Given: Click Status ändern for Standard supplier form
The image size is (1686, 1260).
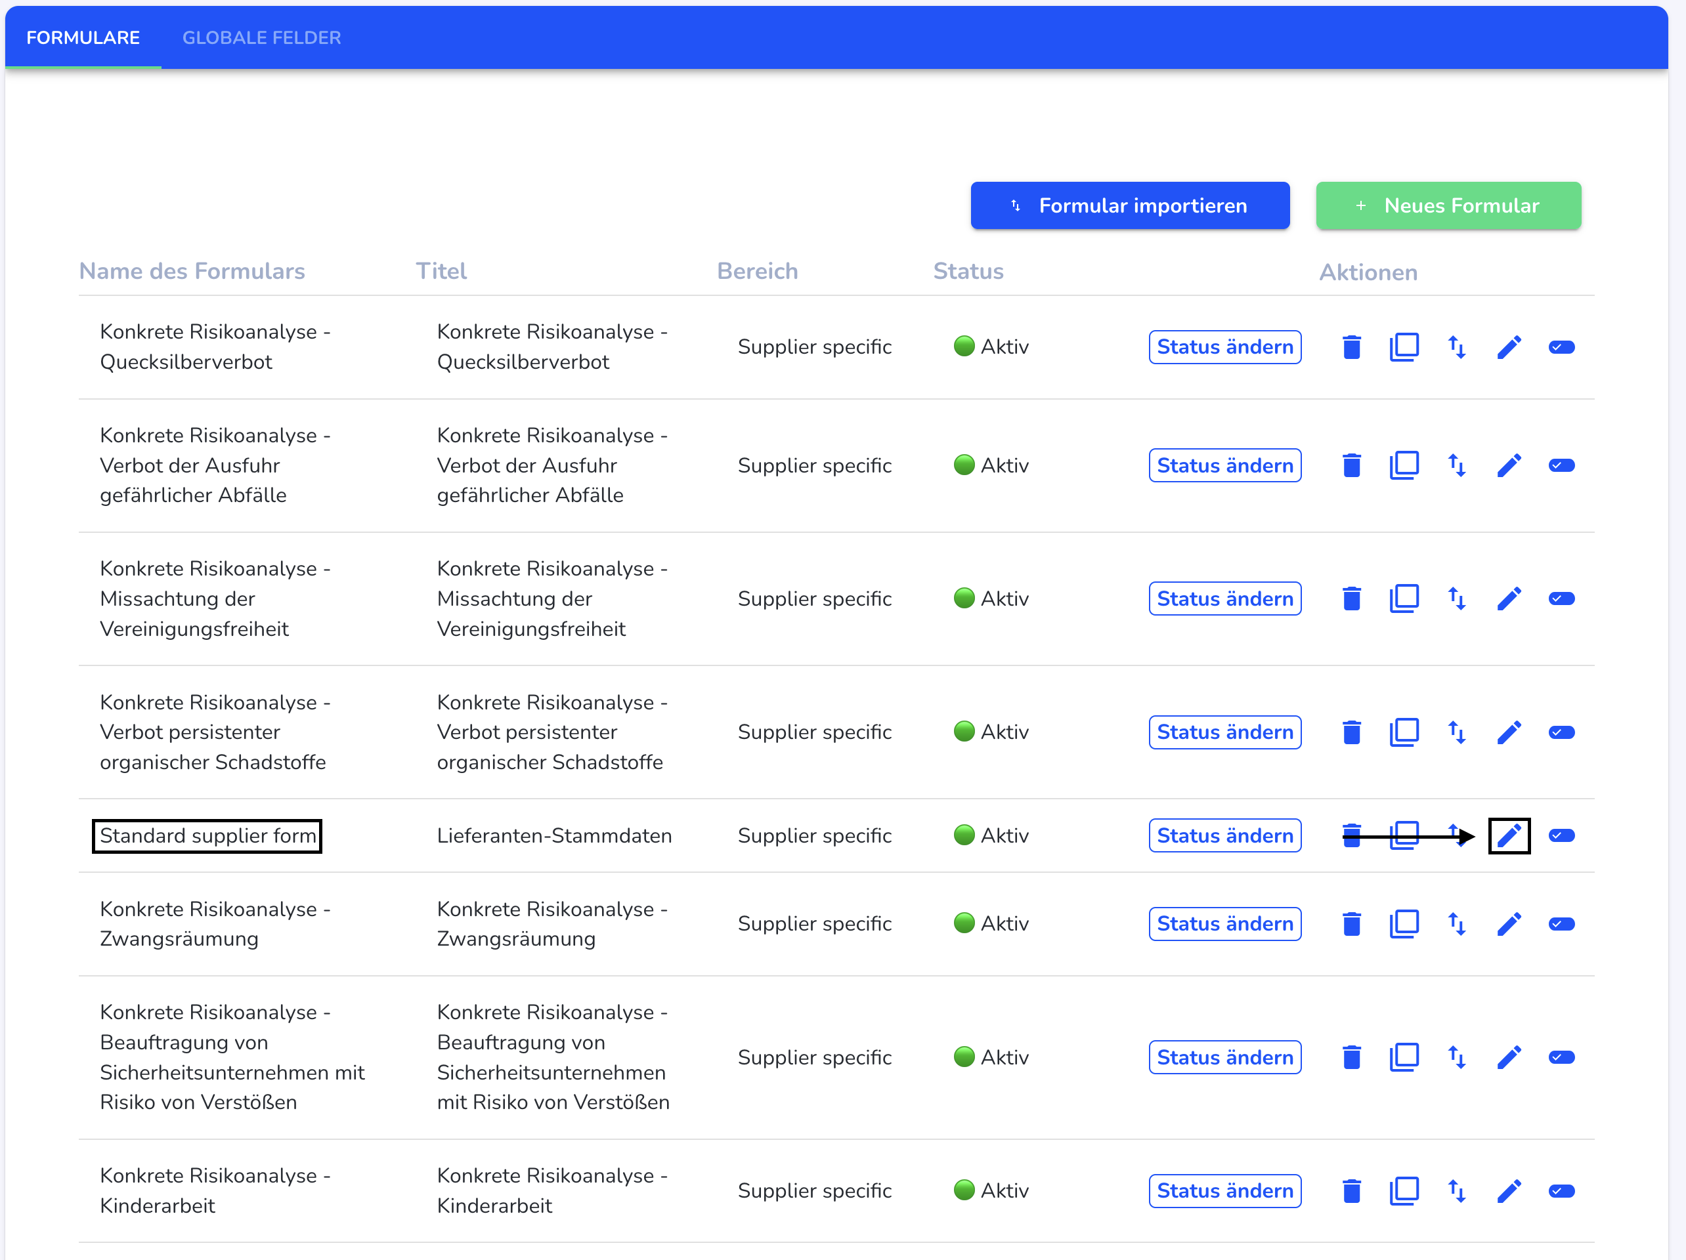Looking at the screenshot, I should point(1225,835).
